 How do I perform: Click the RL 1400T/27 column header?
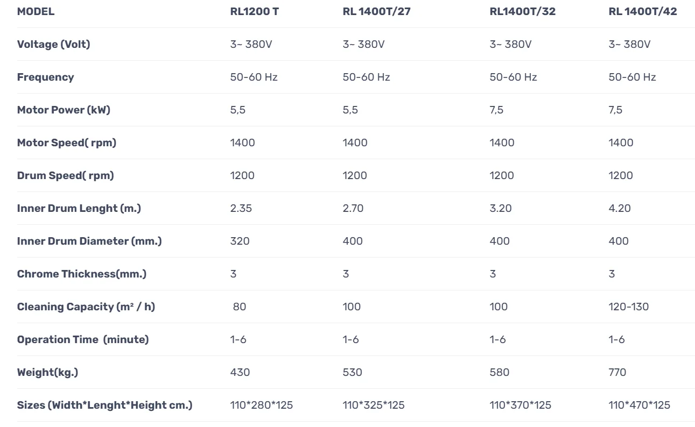(376, 11)
